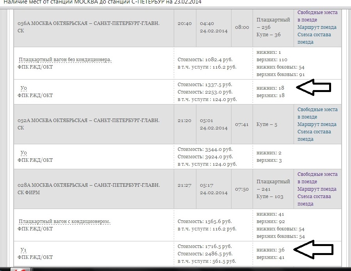Screen dimensions: 351x271
Task: Select the У1 car class under train 028А
Action: click(23, 250)
